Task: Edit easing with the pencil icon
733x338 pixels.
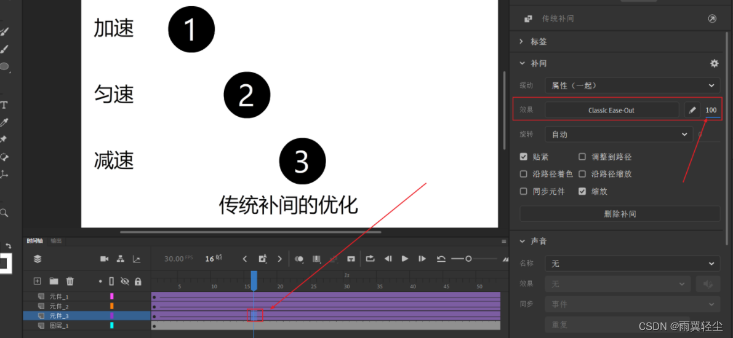Action: tap(692, 110)
